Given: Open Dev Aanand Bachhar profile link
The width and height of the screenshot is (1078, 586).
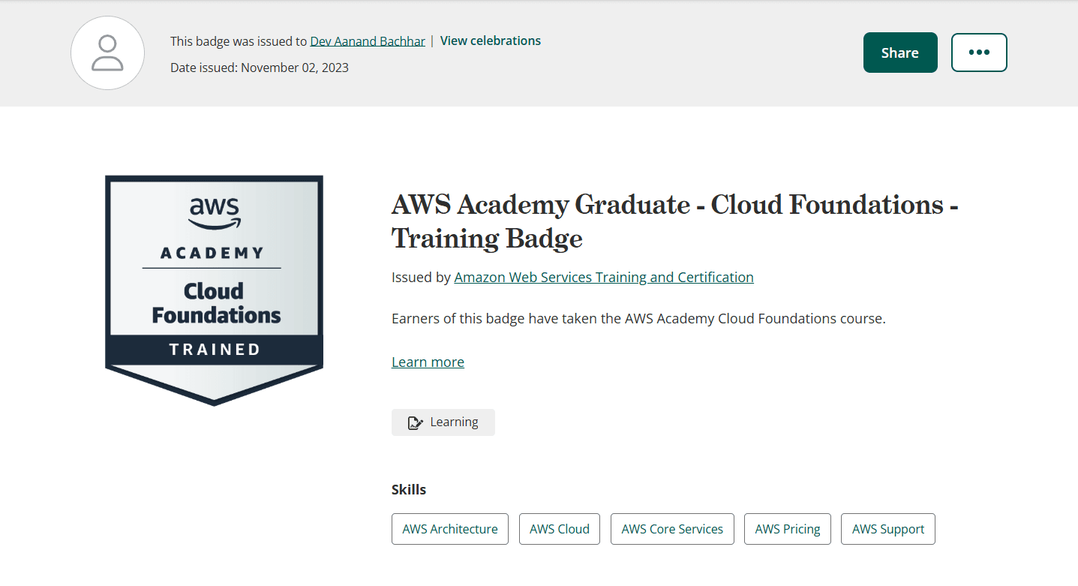Looking at the screenshot, I should 368,41.
